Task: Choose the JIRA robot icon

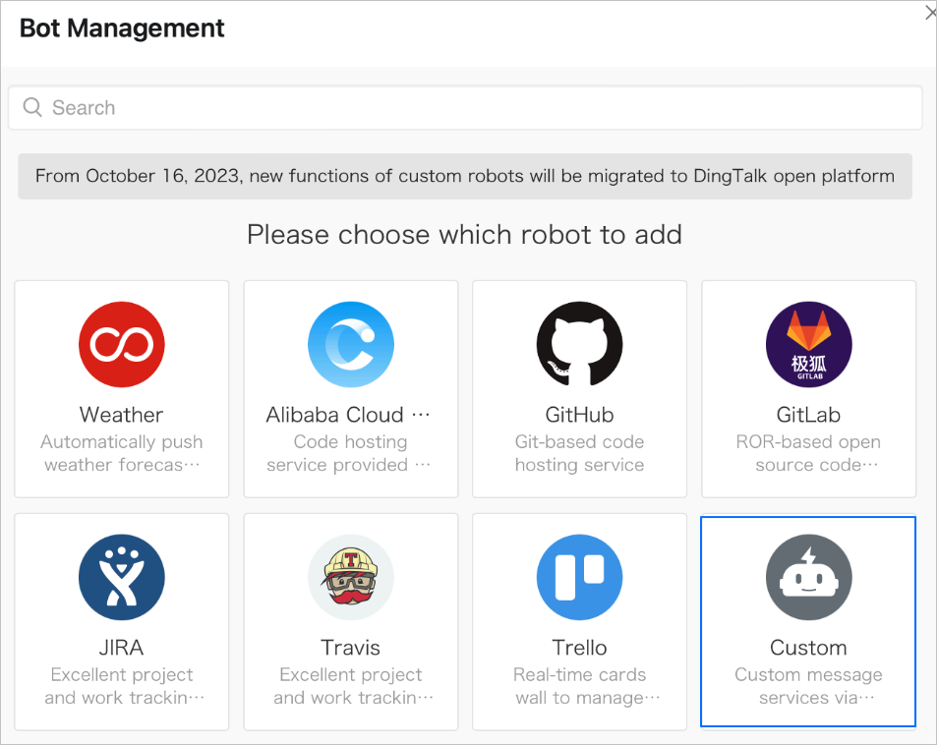Action: 121,577
